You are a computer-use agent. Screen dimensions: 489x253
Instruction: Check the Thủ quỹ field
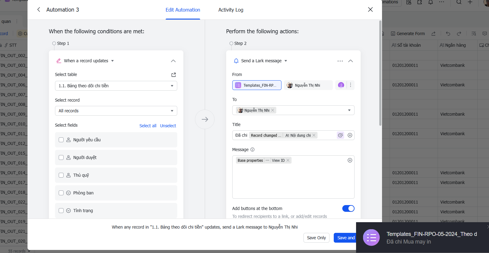pyautogui.click(x=61, y=175)
